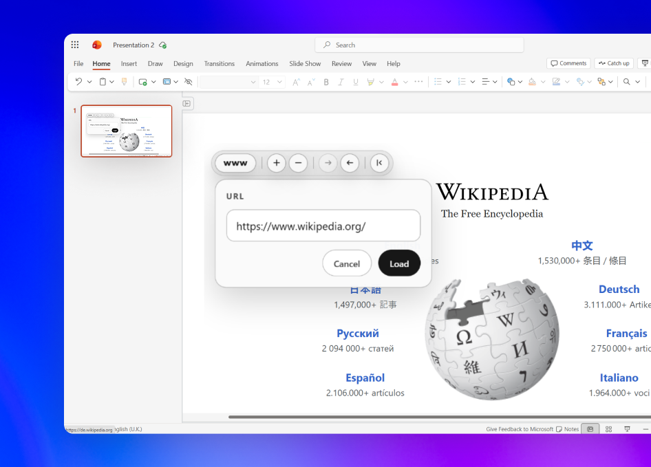Open more font options ellipsis
Viewport: 651px width, 467px height.
click(x=418, y=81)
